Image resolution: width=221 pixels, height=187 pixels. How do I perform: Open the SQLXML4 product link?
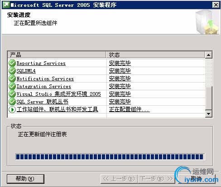point(26,71)
